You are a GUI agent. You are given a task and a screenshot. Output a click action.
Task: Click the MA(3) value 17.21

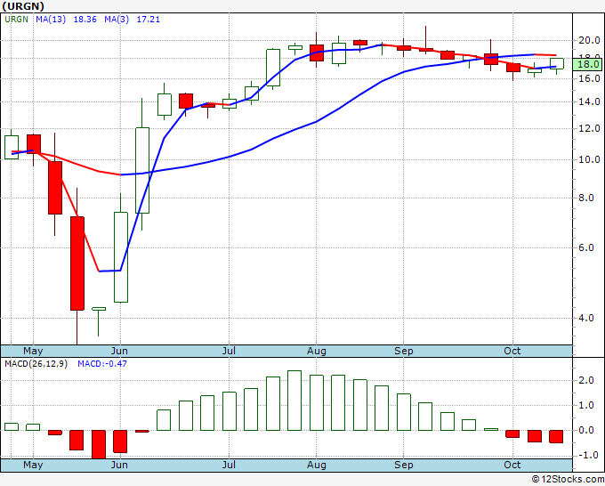149,20
